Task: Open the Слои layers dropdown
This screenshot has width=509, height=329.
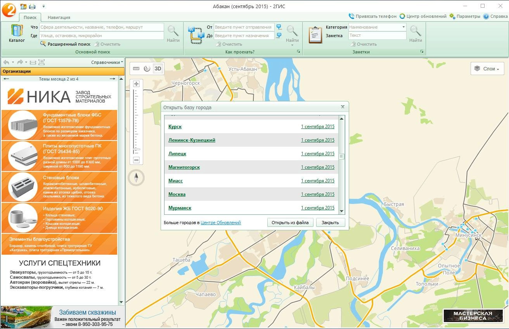Action: point(487,69)
